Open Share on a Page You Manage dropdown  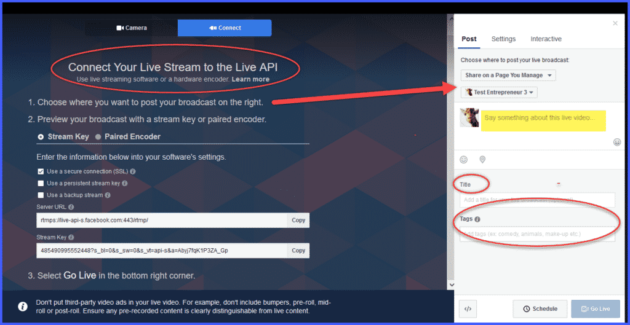point(508,76)
